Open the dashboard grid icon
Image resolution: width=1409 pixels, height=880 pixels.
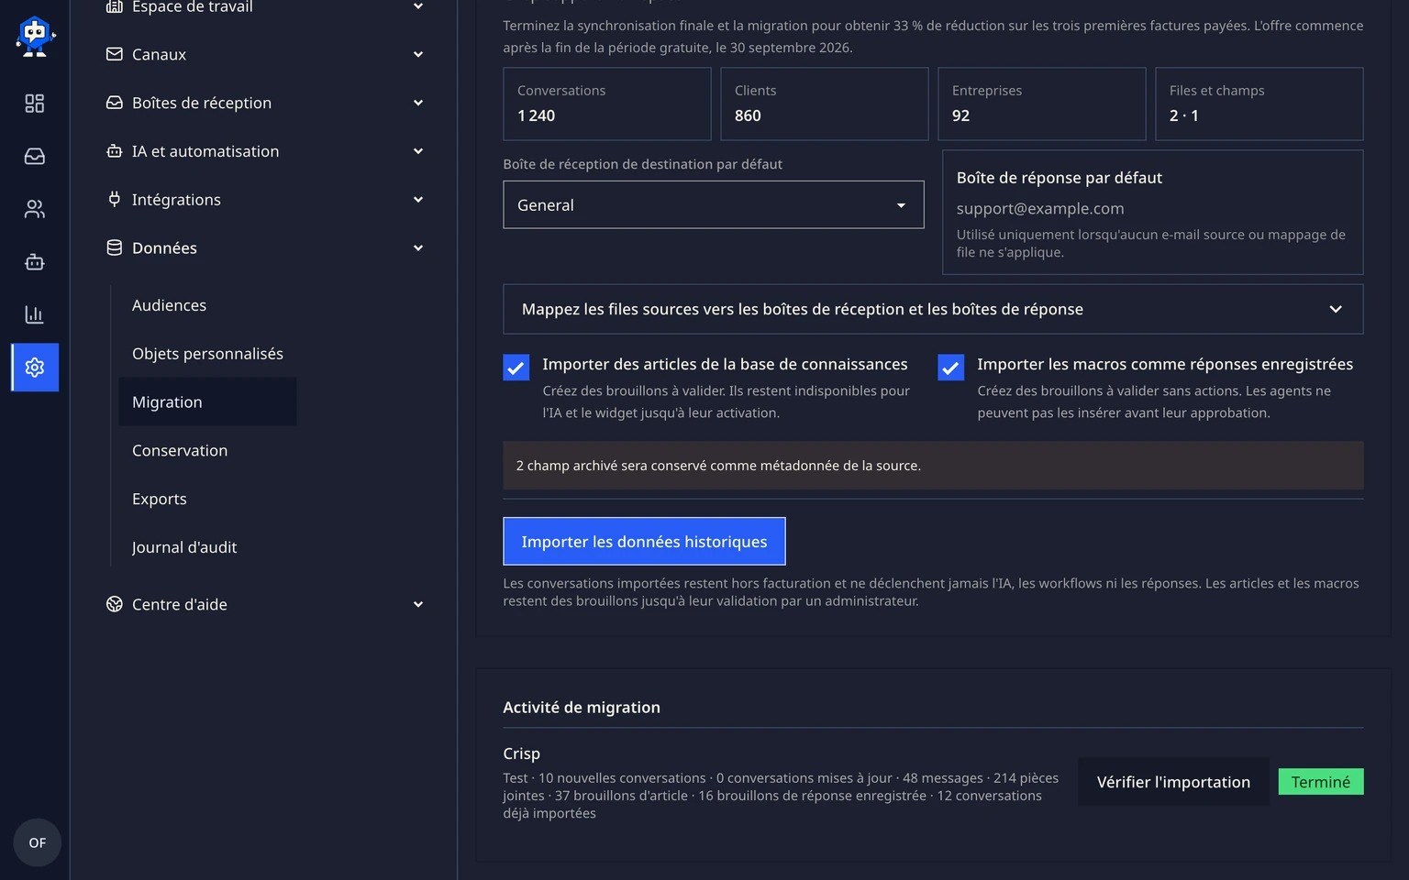35,104
